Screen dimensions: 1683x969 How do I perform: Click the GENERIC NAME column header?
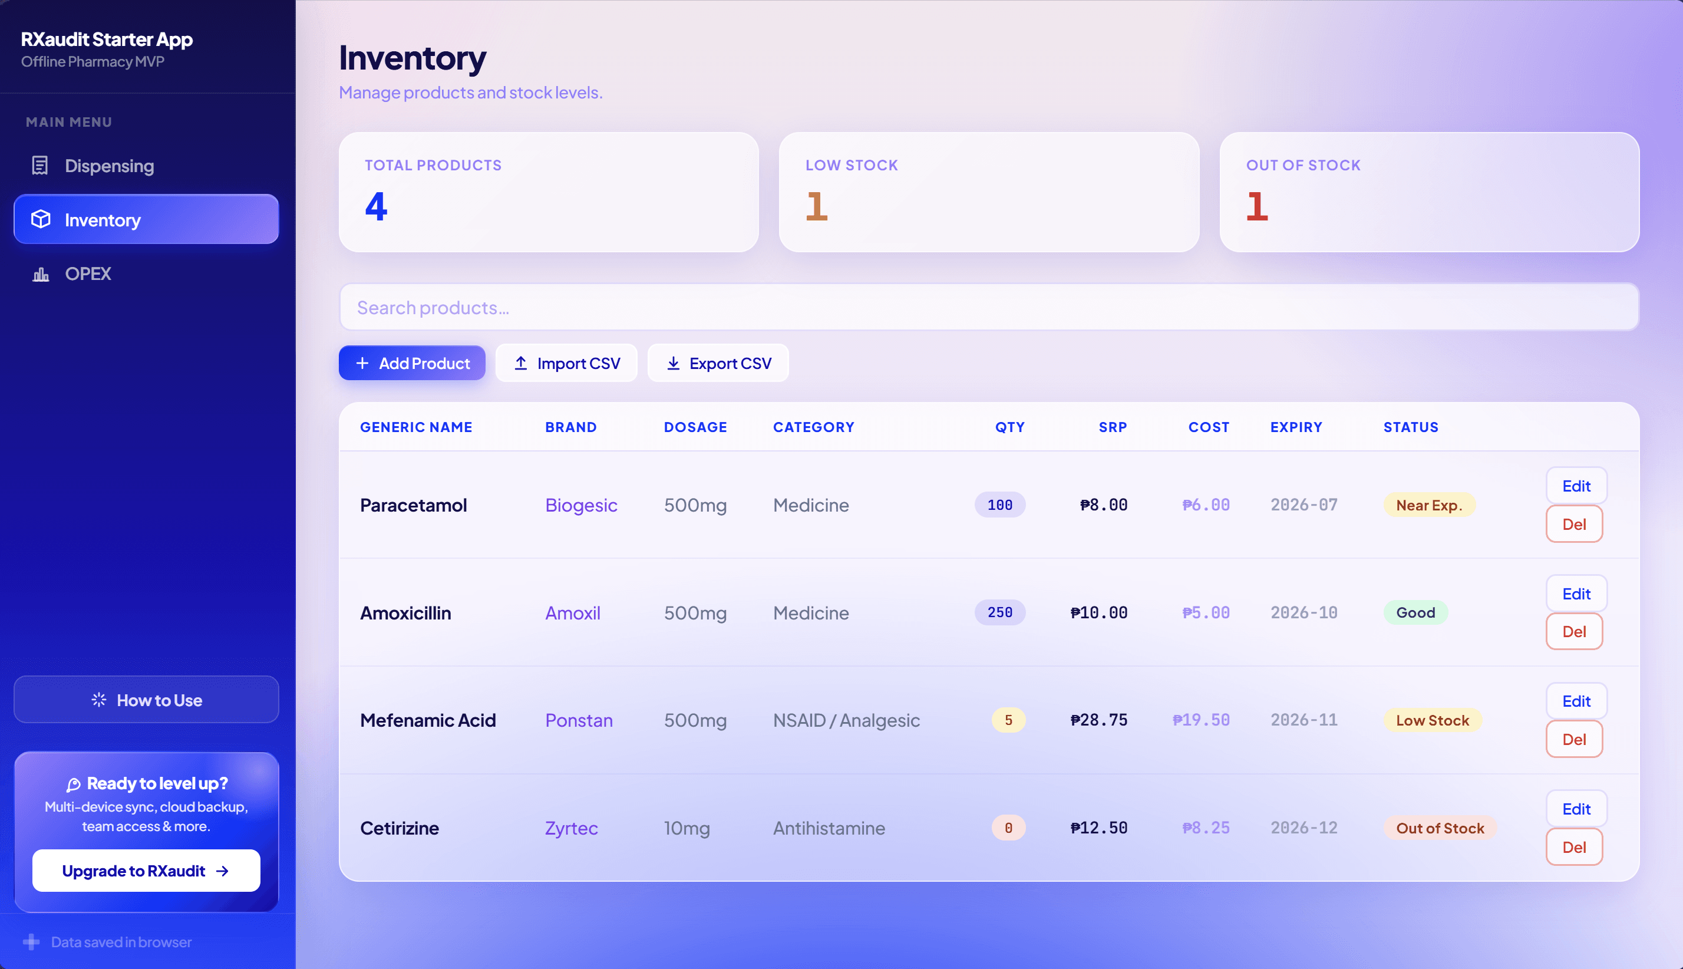click(417, 427)
